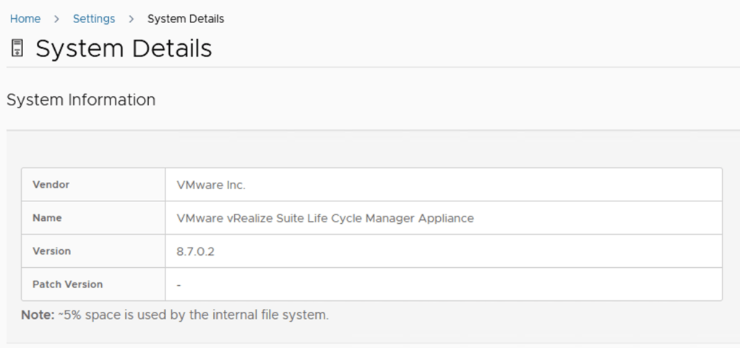740x348 pixels.
Task: Select the System Information section header
Action: tap(81, 100)
